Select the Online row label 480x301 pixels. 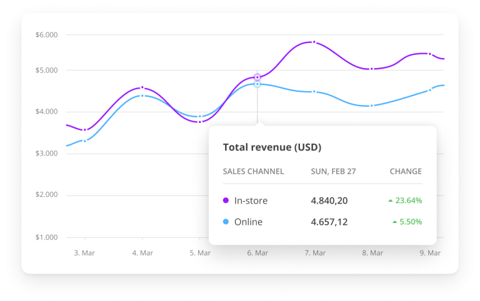coord(248,222)
